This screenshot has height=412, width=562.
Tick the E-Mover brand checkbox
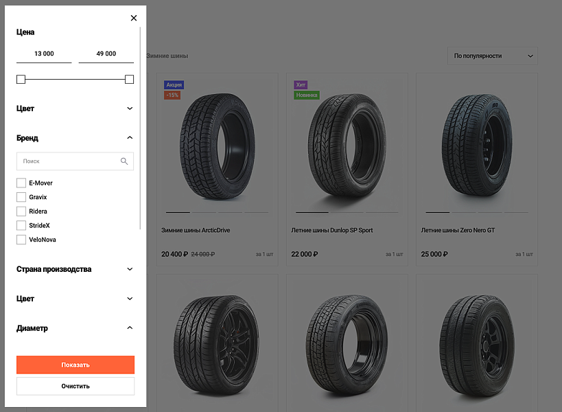[21, 183]
